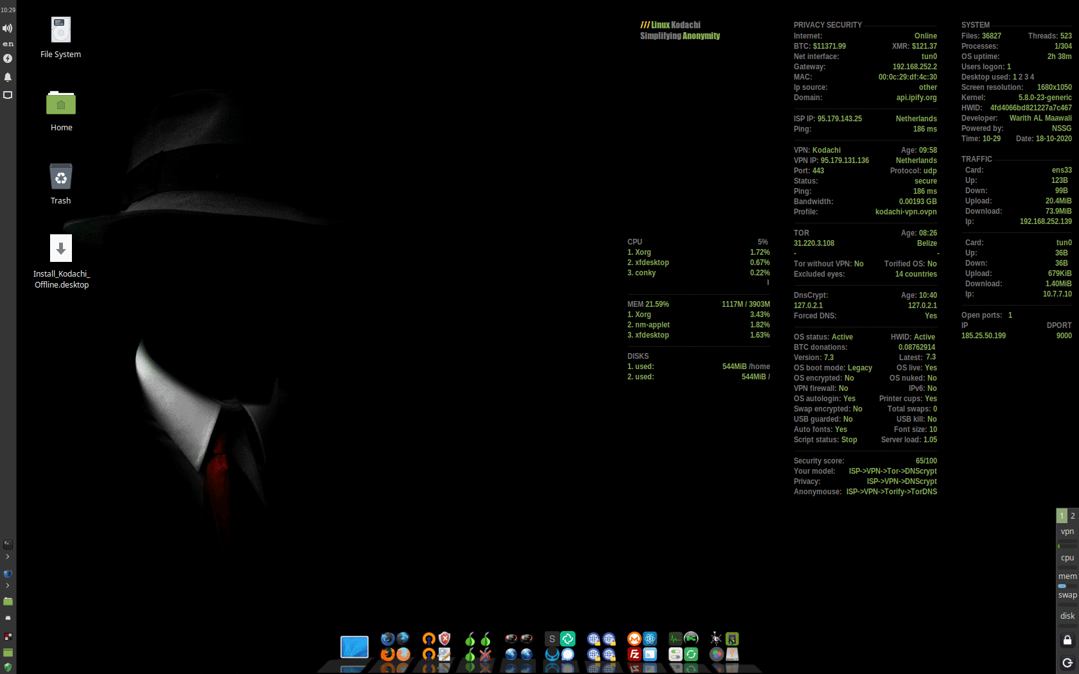Click the 'en' keyboard layout indicator
Screen dimensions: 1079x674
tap(8, 44)
